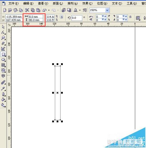Click the x position field -115.359 mm
Screen dimensions: 146x148
[x=14, y=17]
